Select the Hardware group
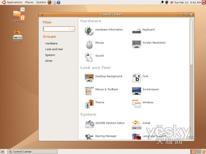206x154 pixels. pyautogui.click(x=51, y=43)
